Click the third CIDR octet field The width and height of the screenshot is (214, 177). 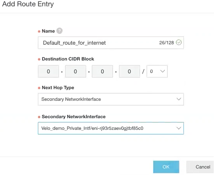click(x=102, y=71)
